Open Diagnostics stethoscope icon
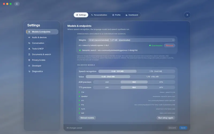The image size is (214, 134). coord(29,71)
